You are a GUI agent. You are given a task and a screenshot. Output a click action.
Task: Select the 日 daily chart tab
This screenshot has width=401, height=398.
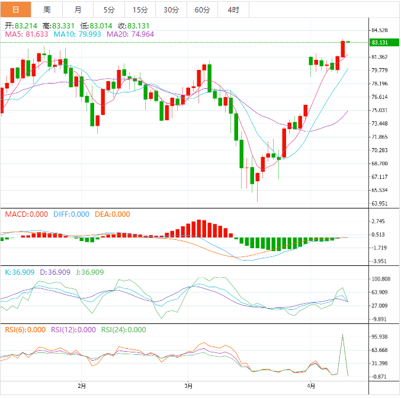point(15,9)
